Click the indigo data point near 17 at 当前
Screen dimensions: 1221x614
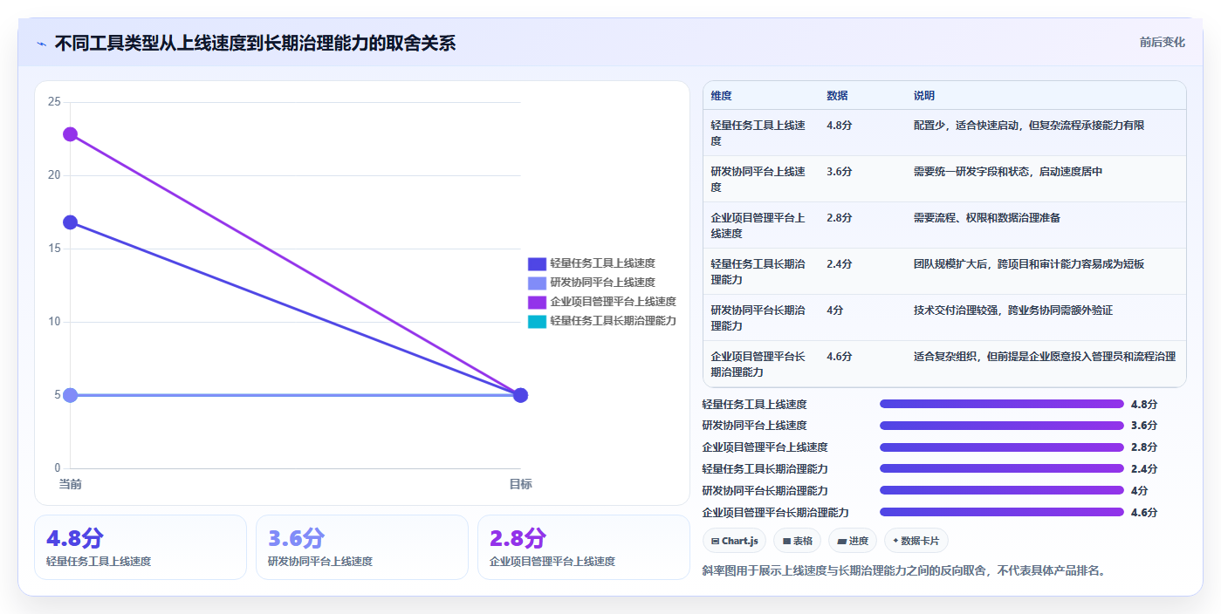70,222
